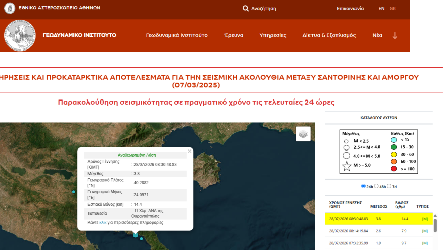Open the Γεωδυναμικό Ινστιτούτο menu
Viewport: 445px width, 250px height.
click(177, 35)
